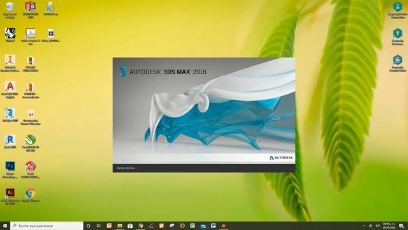Open the Recycle Bin desktop icon

10,10
